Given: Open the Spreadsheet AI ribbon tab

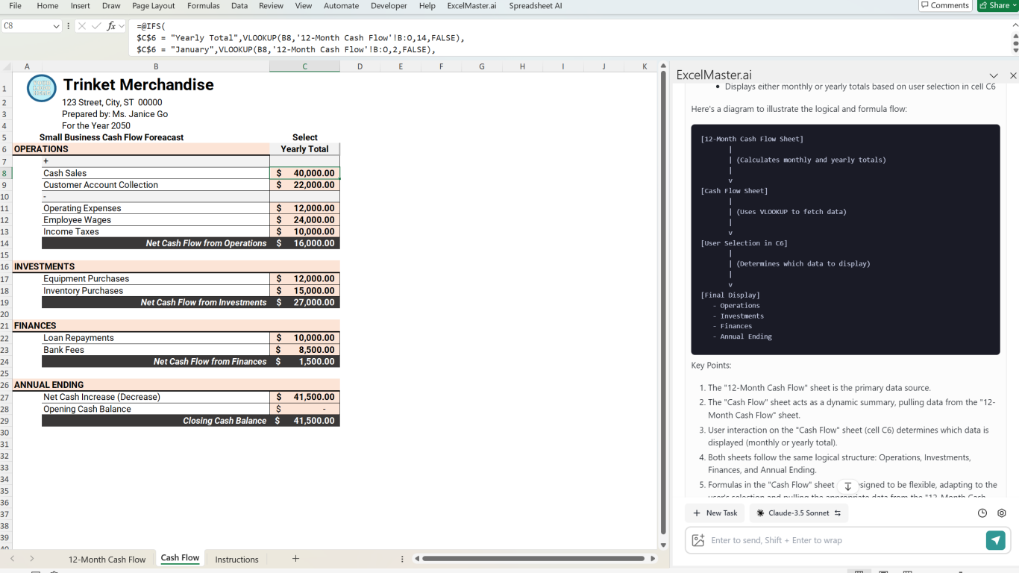Looking at the screenshot, I should (x=536, y=5).
